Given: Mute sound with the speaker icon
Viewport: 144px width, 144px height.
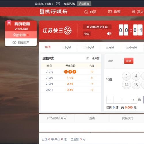Looking at the screenshot, I should coord(109,34).
